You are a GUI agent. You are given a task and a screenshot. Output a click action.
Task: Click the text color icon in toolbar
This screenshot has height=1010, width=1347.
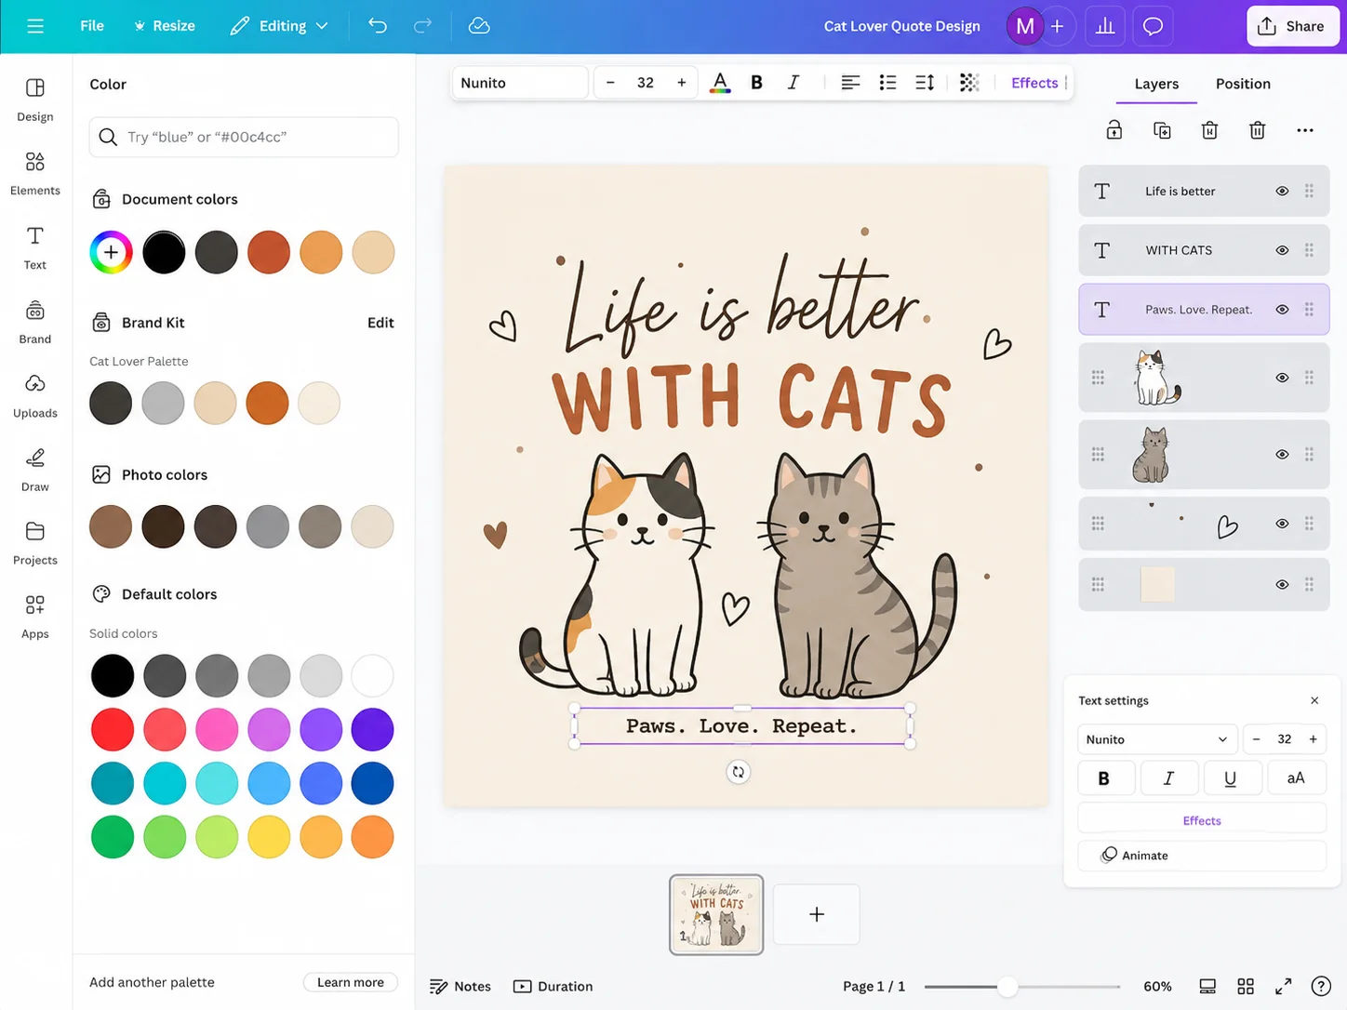point(720,83)
